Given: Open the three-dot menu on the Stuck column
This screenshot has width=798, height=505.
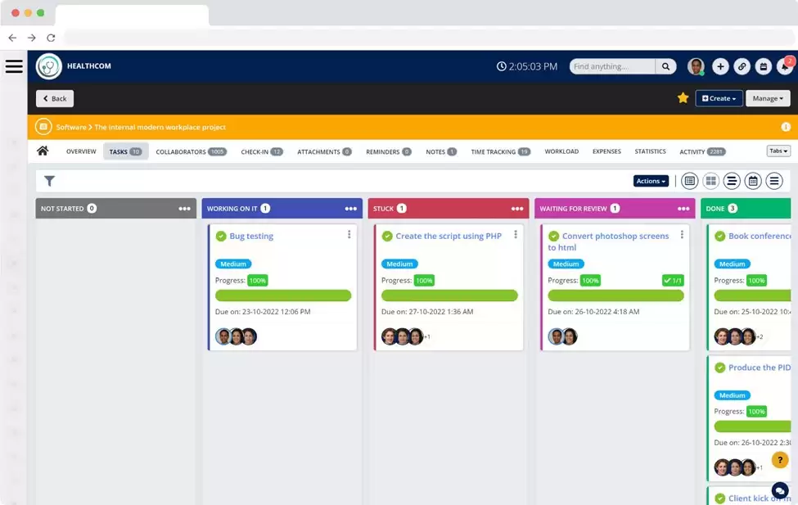Looking at the screenshot, I should 516,209.
